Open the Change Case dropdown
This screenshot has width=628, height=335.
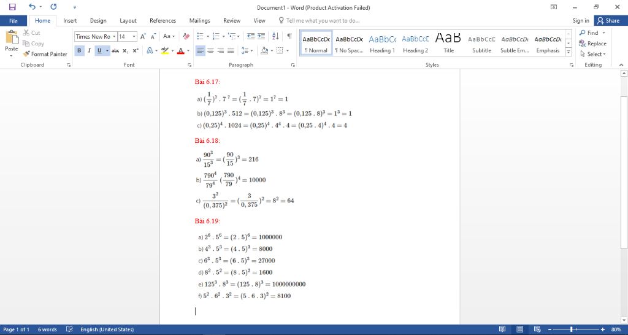click(169, 36)
